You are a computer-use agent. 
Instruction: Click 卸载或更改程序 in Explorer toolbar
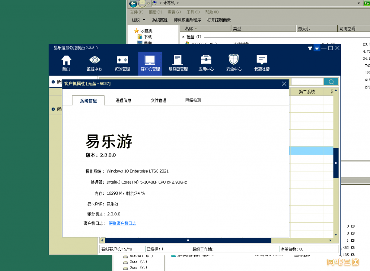tap(188, 20)
